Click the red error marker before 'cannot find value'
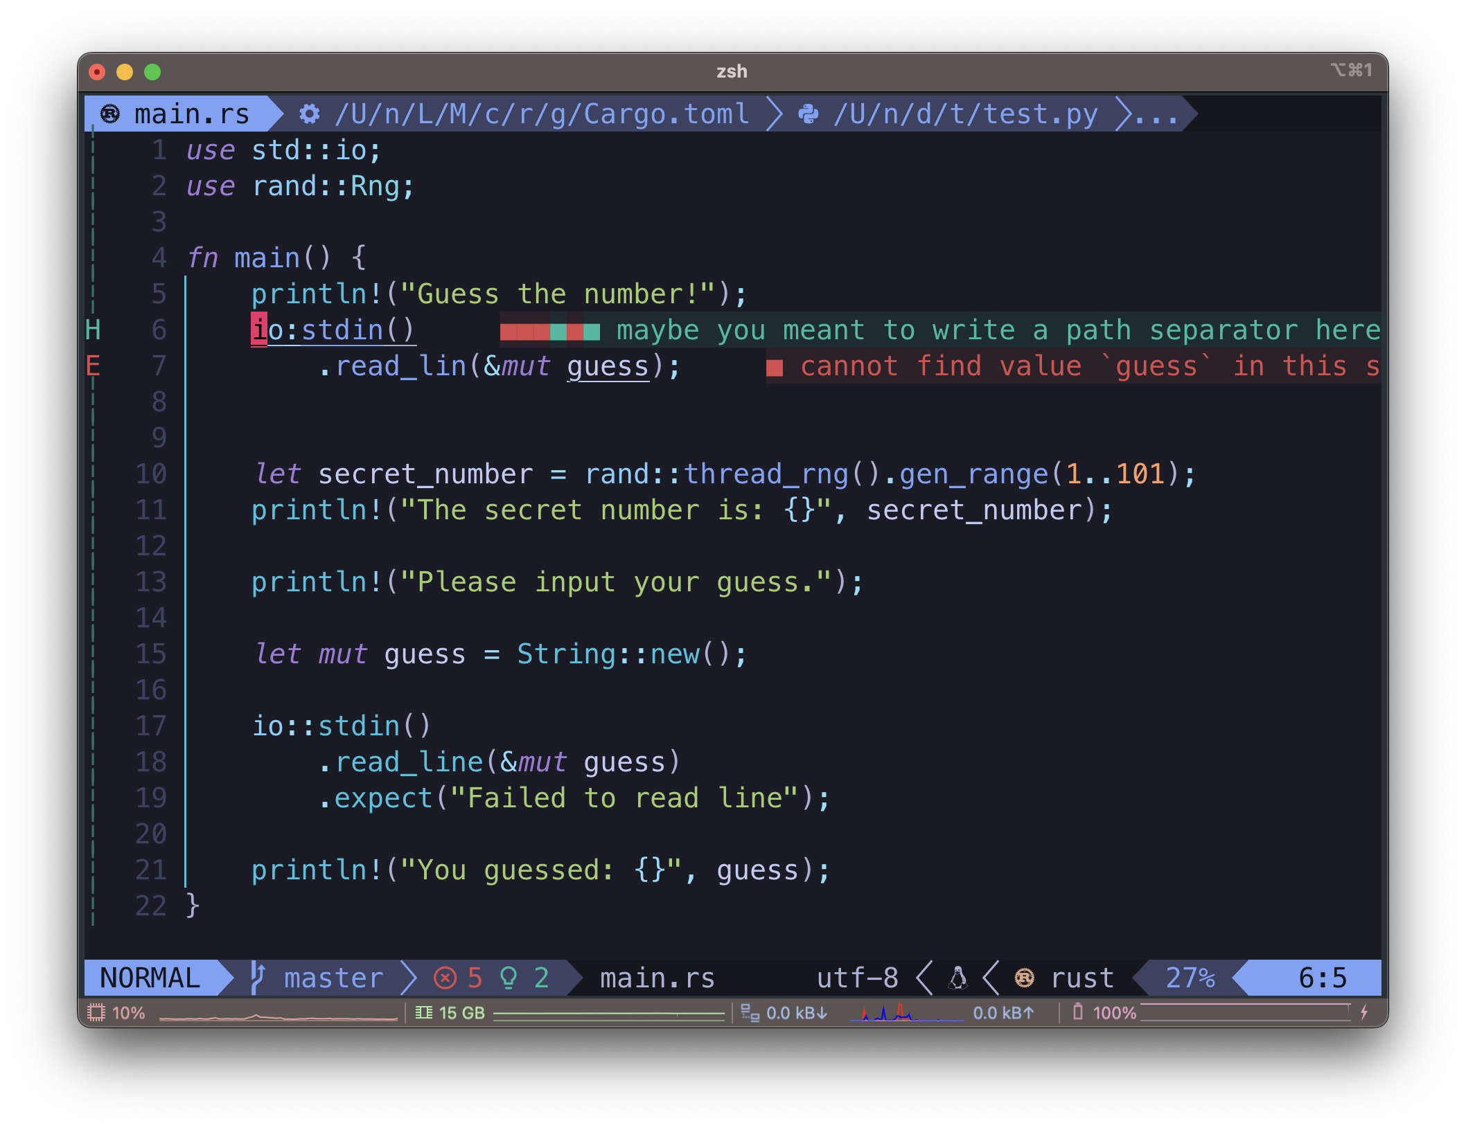The image size is (1466, 1130). tap(775, 367)
